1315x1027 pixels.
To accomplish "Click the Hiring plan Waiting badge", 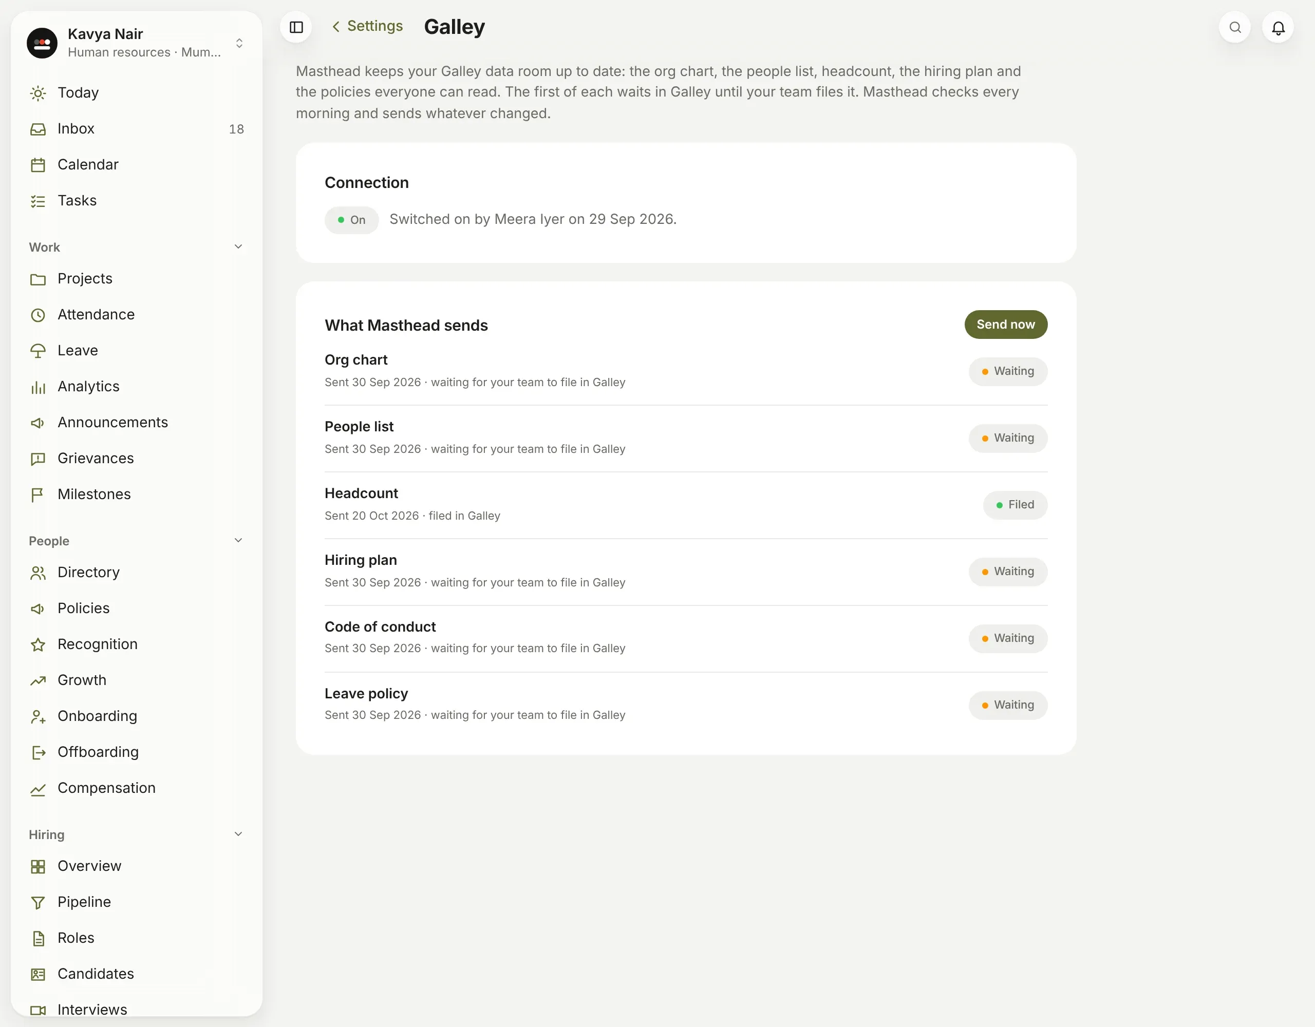I will (x=1008, y=572).
